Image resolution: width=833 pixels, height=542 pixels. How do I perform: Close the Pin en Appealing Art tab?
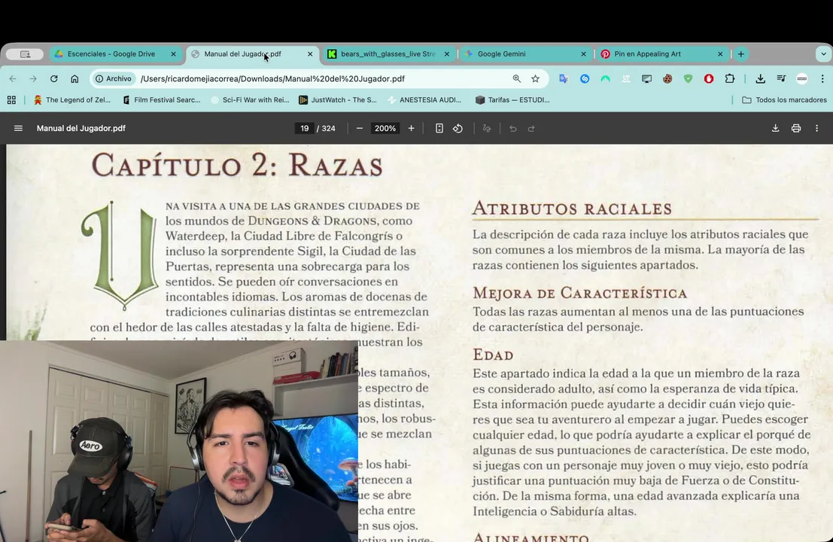coord(720,54)
